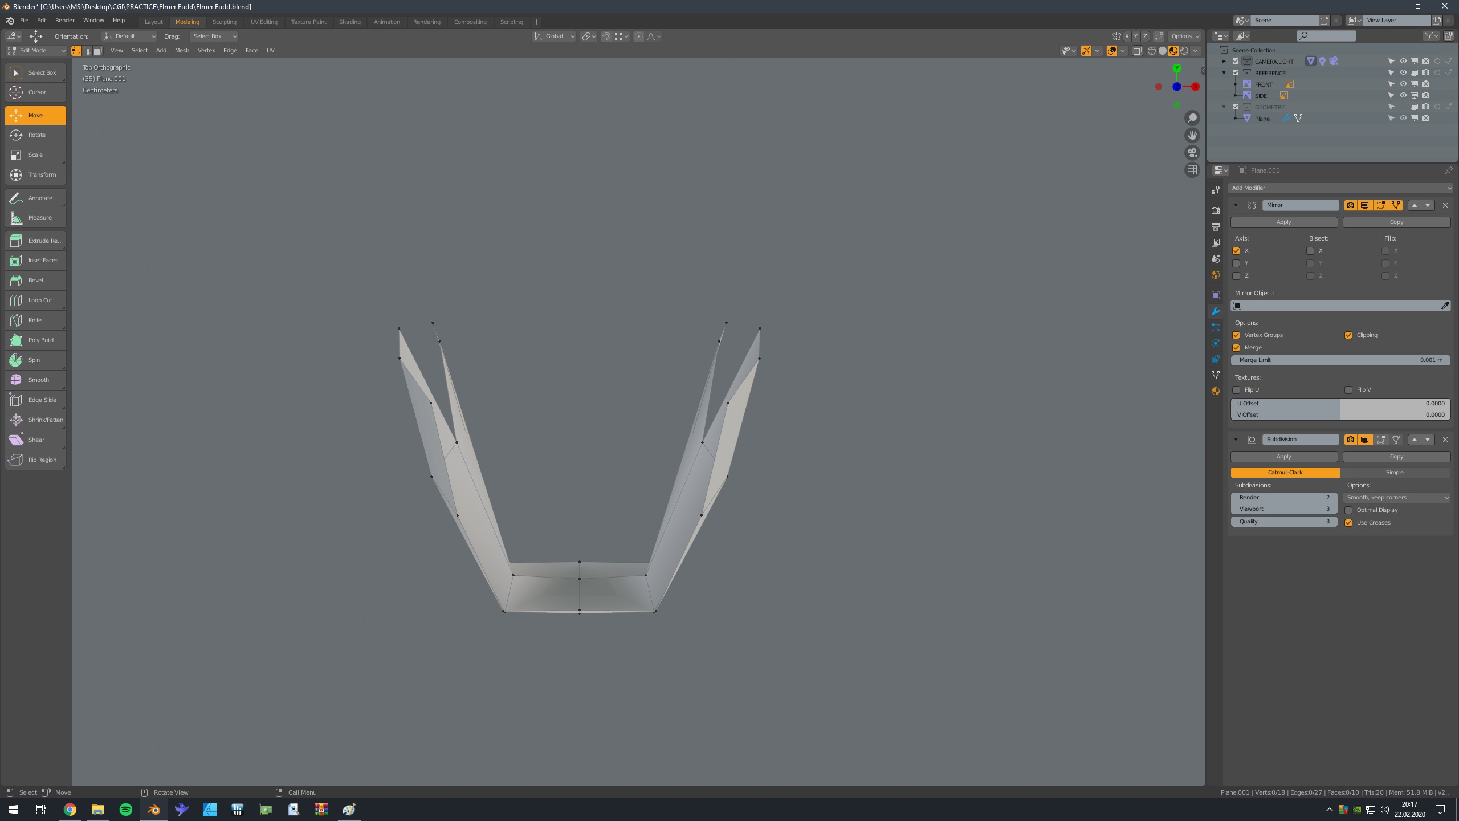Select the Annotate tool

[x=35, y=198]
